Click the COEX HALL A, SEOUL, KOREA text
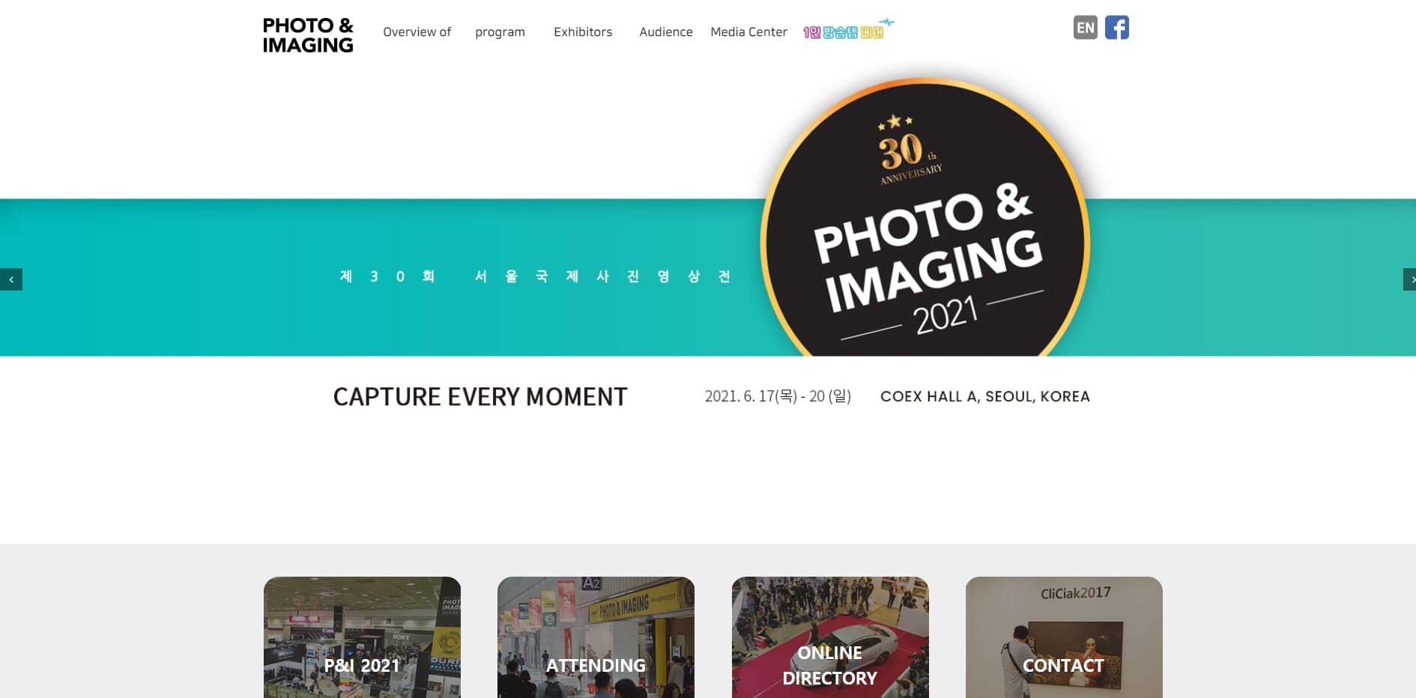This screenshot has width=1416, height=698. (985, 396)
